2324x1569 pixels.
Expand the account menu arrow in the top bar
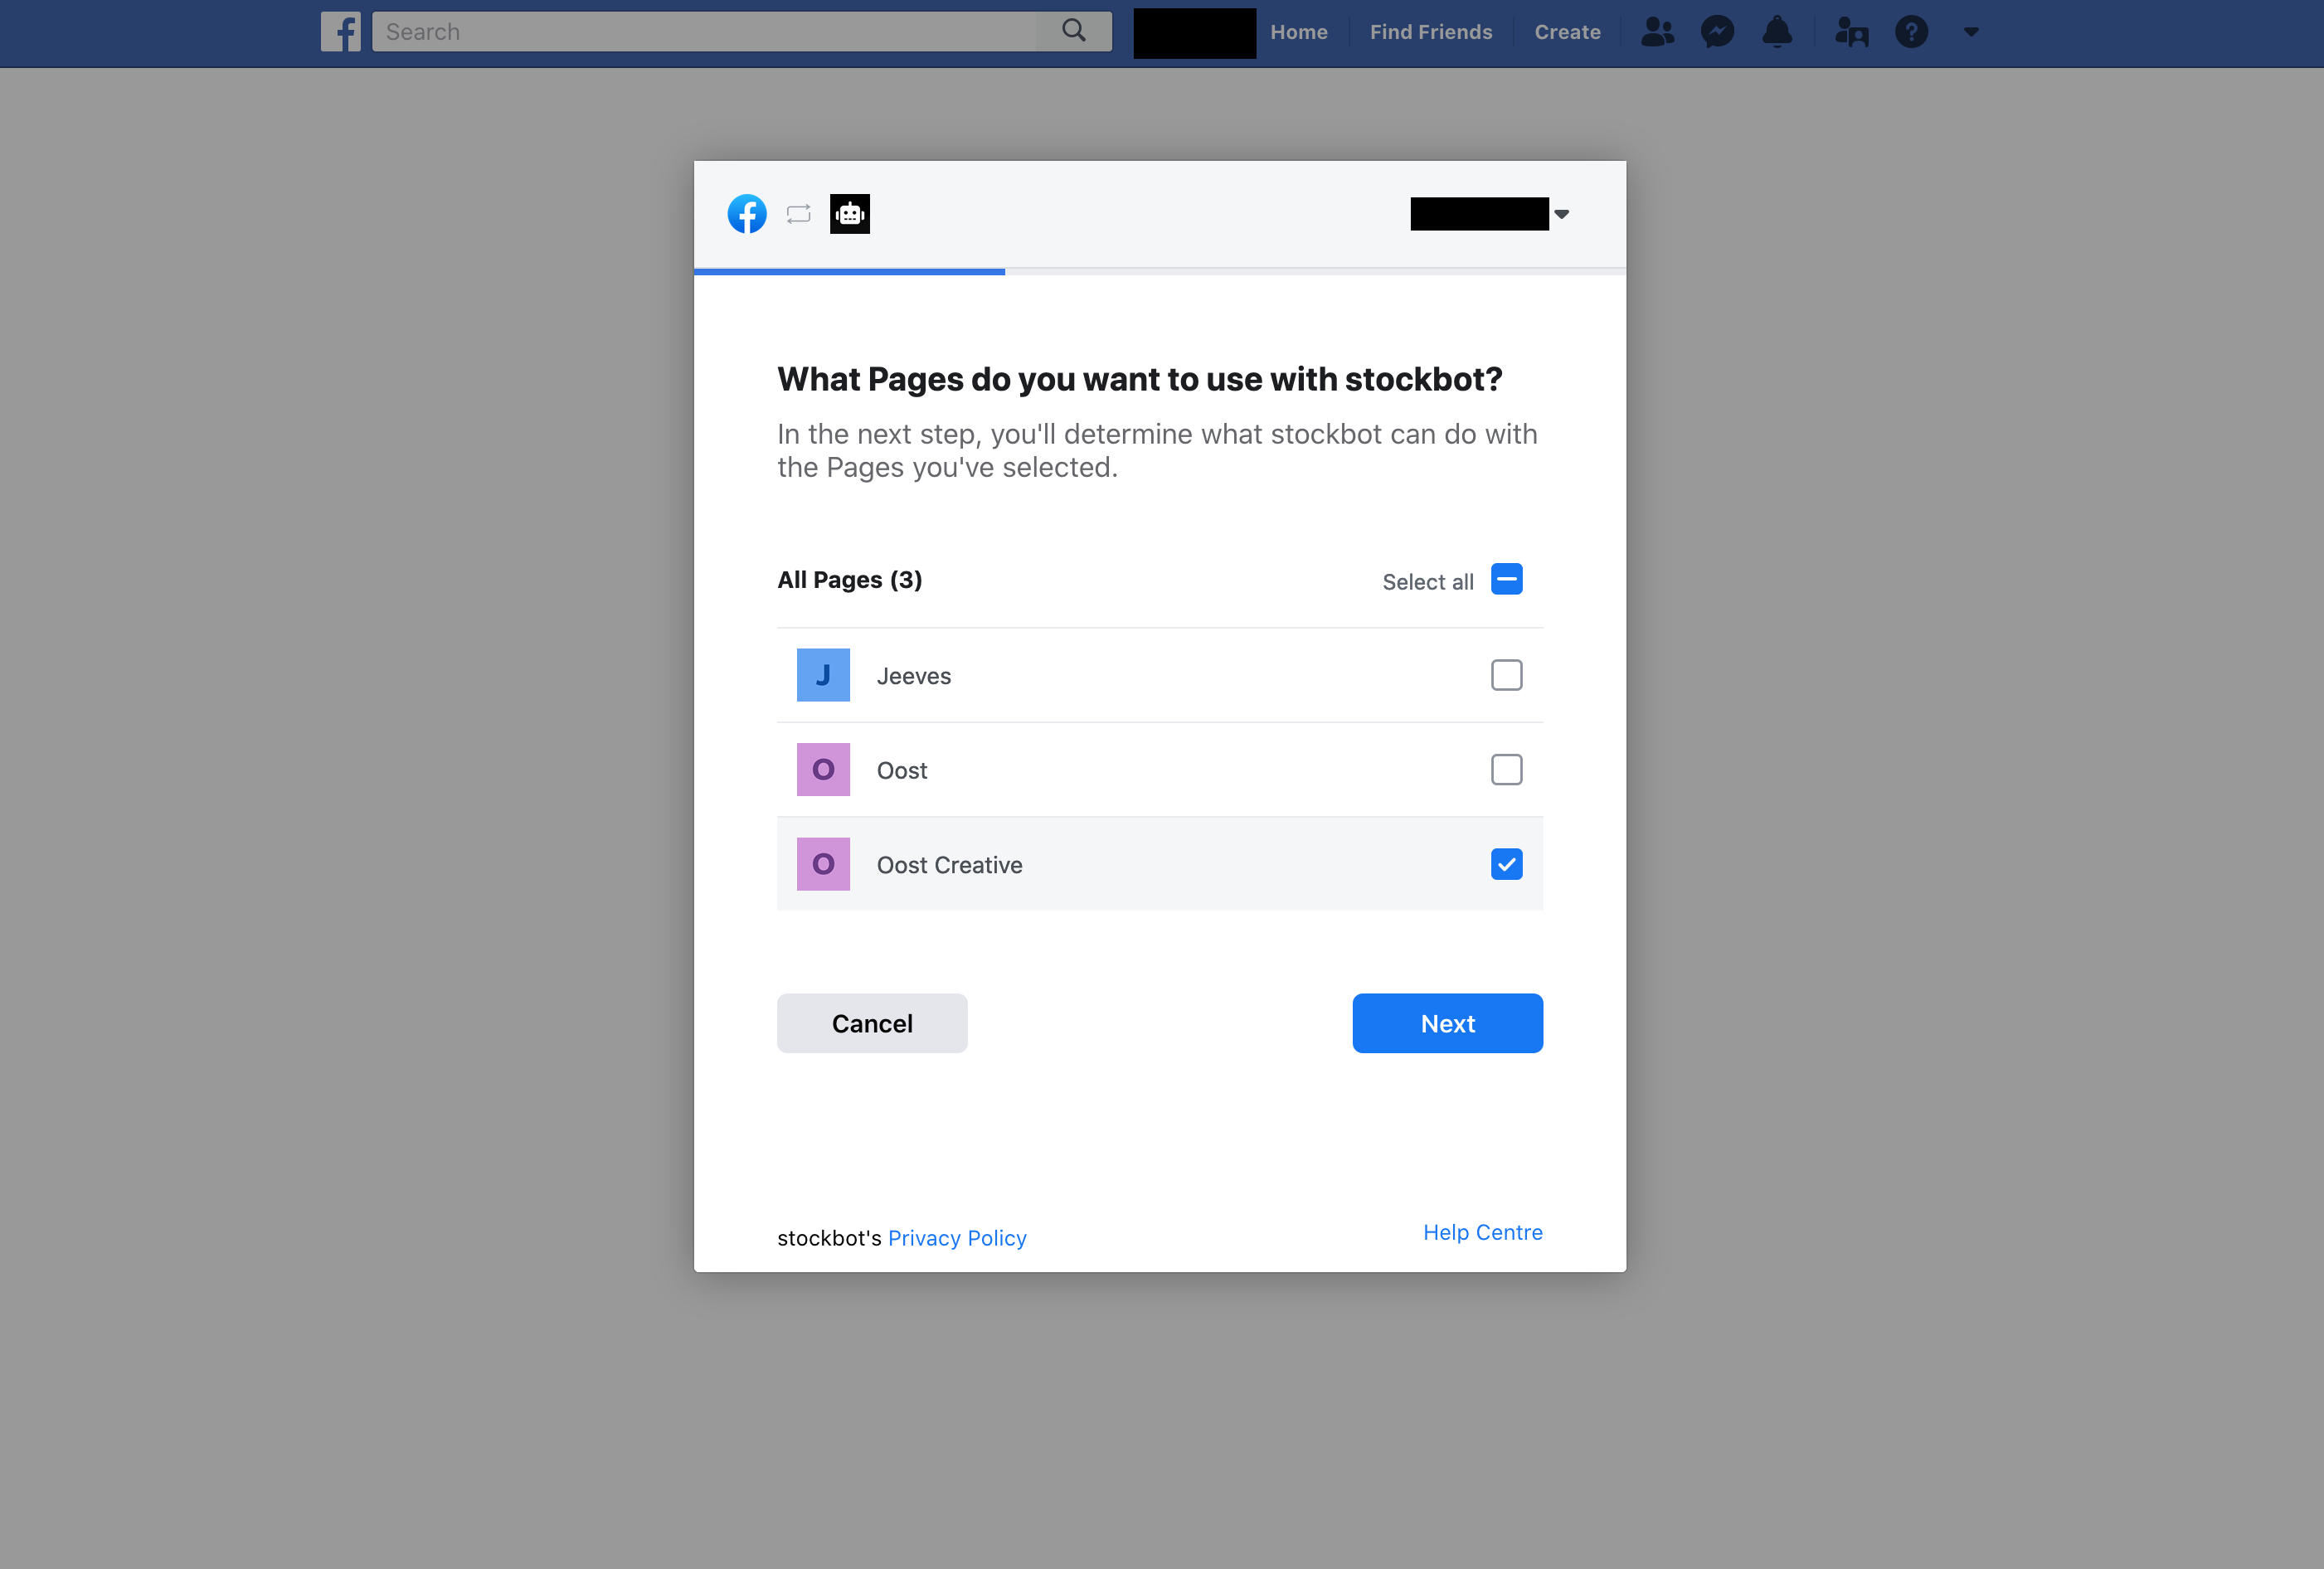[1971, 32]
